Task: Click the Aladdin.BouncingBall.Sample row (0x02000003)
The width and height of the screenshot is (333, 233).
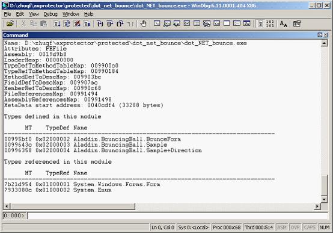Action: (x=85, y=145)
